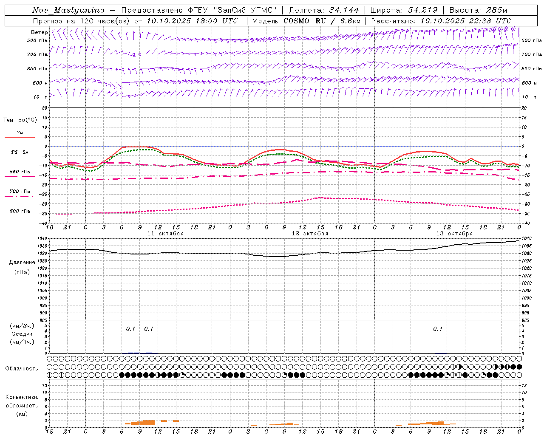The height and width of the screenshot is (435, 544).
Task: Click the 13 октября date label
Action: coord(454,234)
